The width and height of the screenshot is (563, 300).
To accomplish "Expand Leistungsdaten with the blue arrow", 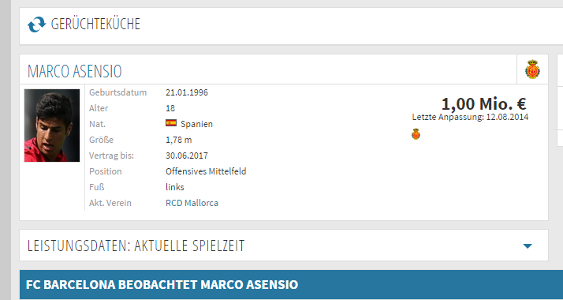I will tap(528, 246).
